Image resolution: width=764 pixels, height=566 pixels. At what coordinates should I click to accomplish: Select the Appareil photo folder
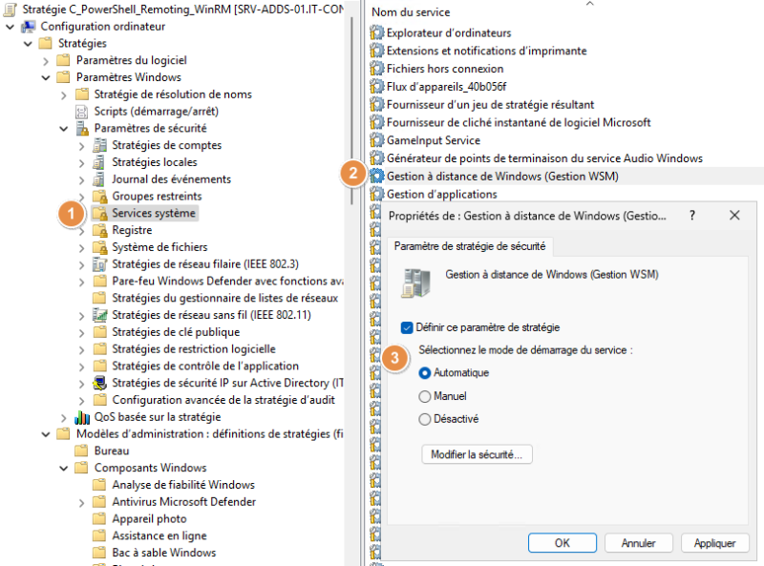coord(149,519)
